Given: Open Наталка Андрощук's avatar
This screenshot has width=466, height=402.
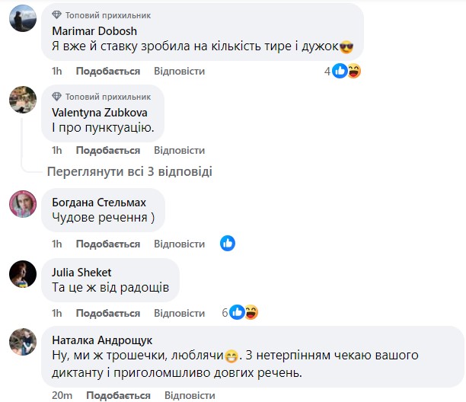Looking at the screenshot, I should click(23, 342).
